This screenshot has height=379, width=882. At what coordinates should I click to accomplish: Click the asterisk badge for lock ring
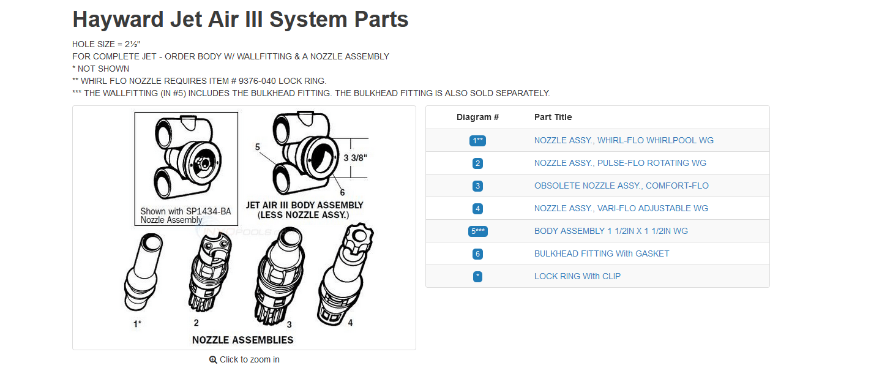(478, 277)
